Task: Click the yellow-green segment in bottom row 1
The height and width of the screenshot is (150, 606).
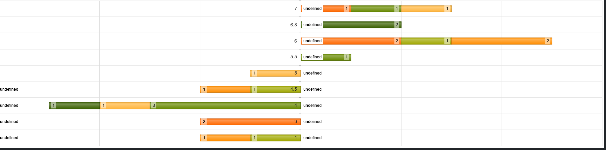Action: coord(275,138)
